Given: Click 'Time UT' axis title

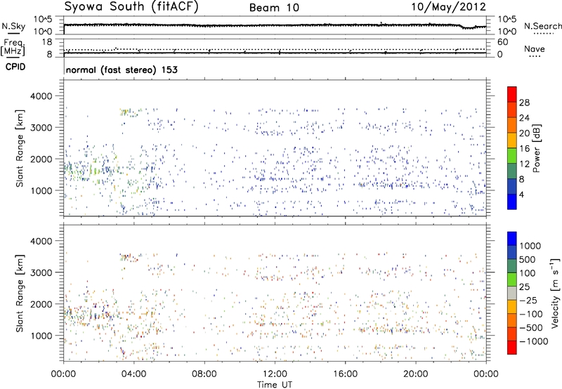Looking at the screenshot, I should (275, 385).
